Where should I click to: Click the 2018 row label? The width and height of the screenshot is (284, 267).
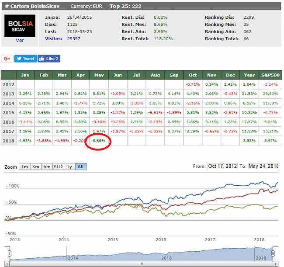[8, 141]
